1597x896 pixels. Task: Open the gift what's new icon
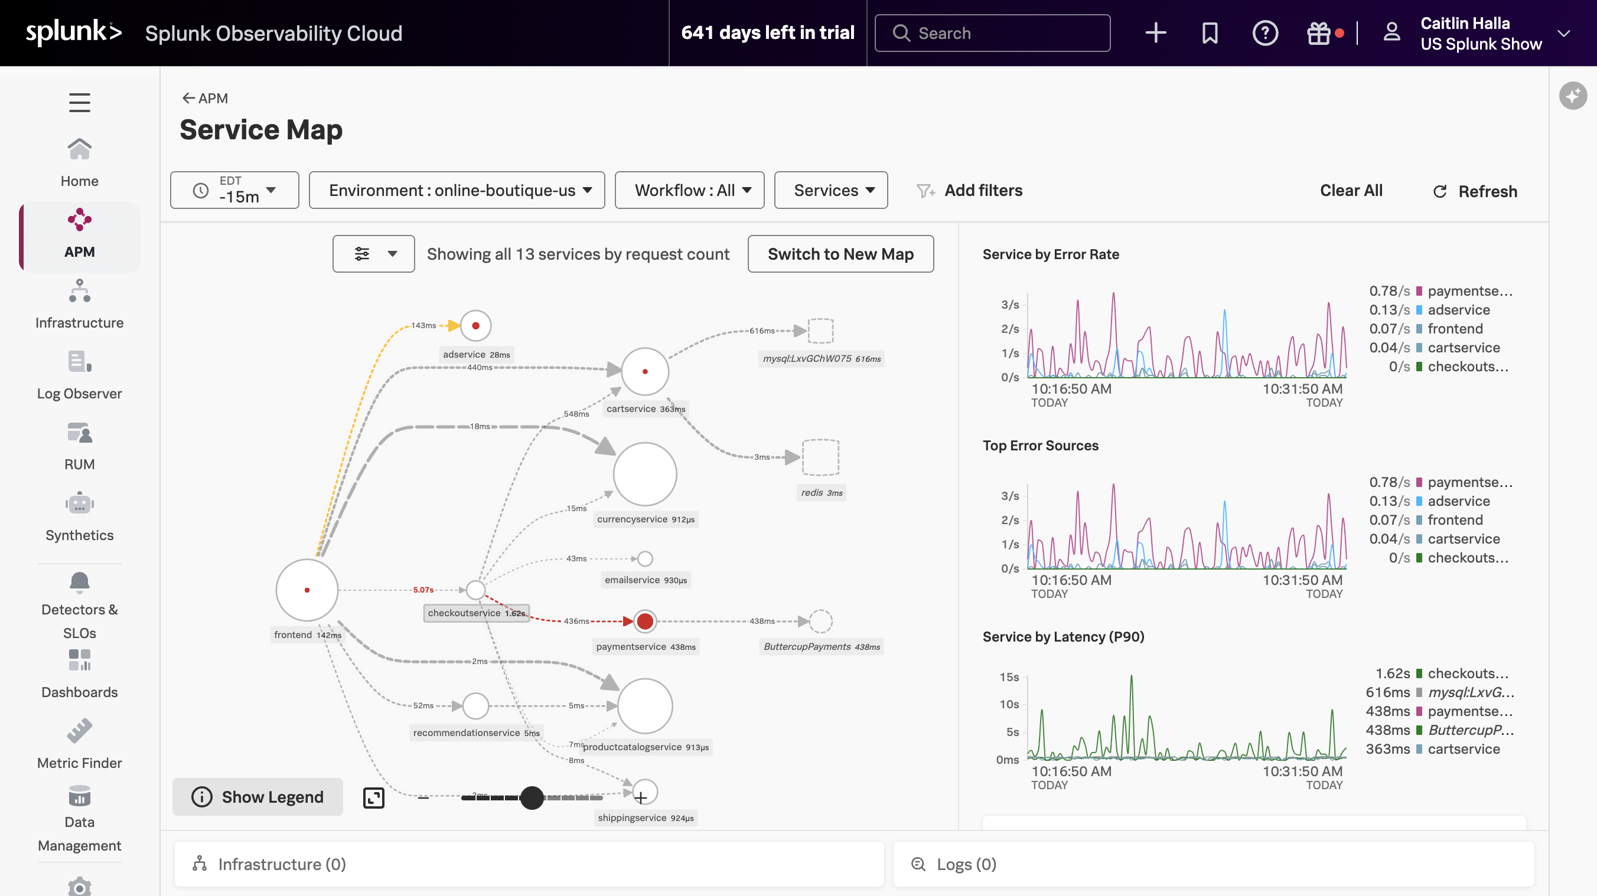coord(1319,33)
